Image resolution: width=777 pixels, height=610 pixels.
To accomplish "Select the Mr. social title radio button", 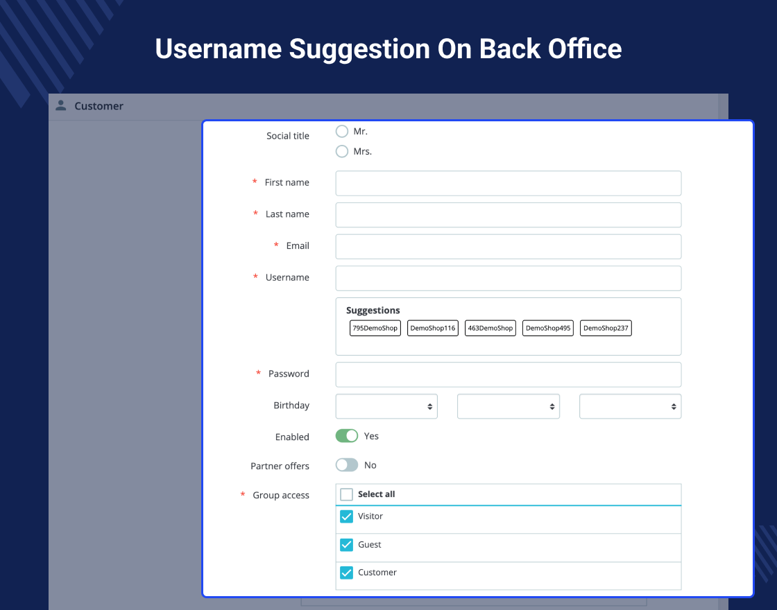I will 342,131.
